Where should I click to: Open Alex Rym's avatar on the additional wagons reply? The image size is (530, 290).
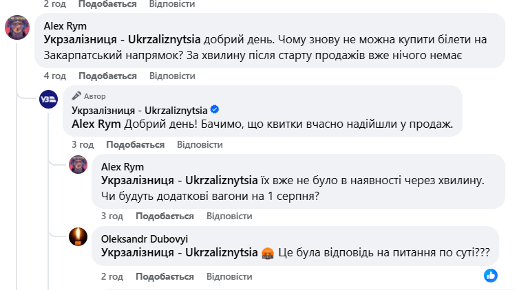click(78, 164)
